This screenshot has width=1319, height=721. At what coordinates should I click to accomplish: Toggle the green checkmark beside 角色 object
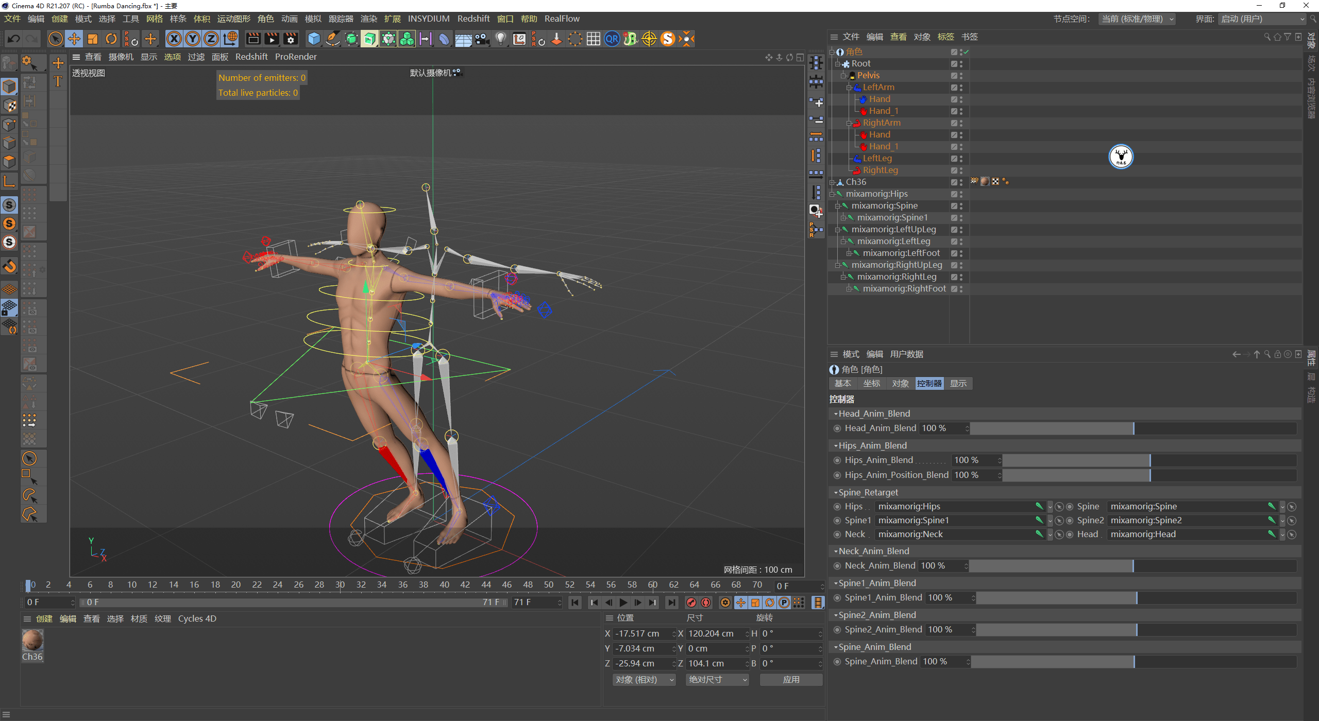click(x=966, y=51)
